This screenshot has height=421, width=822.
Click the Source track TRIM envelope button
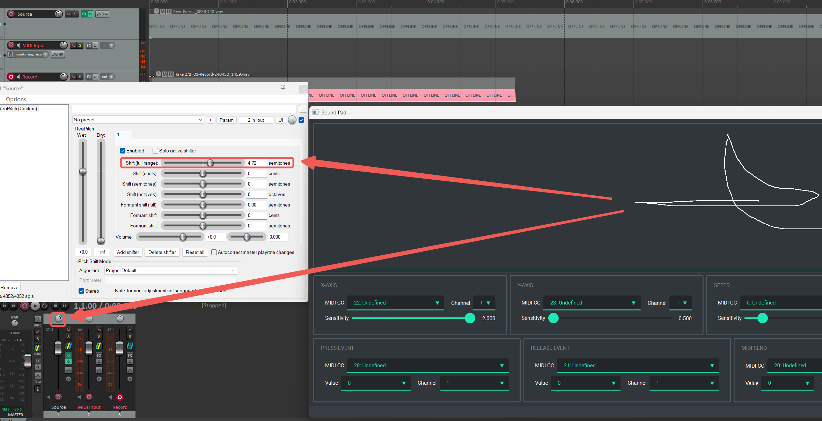point(102,14)
